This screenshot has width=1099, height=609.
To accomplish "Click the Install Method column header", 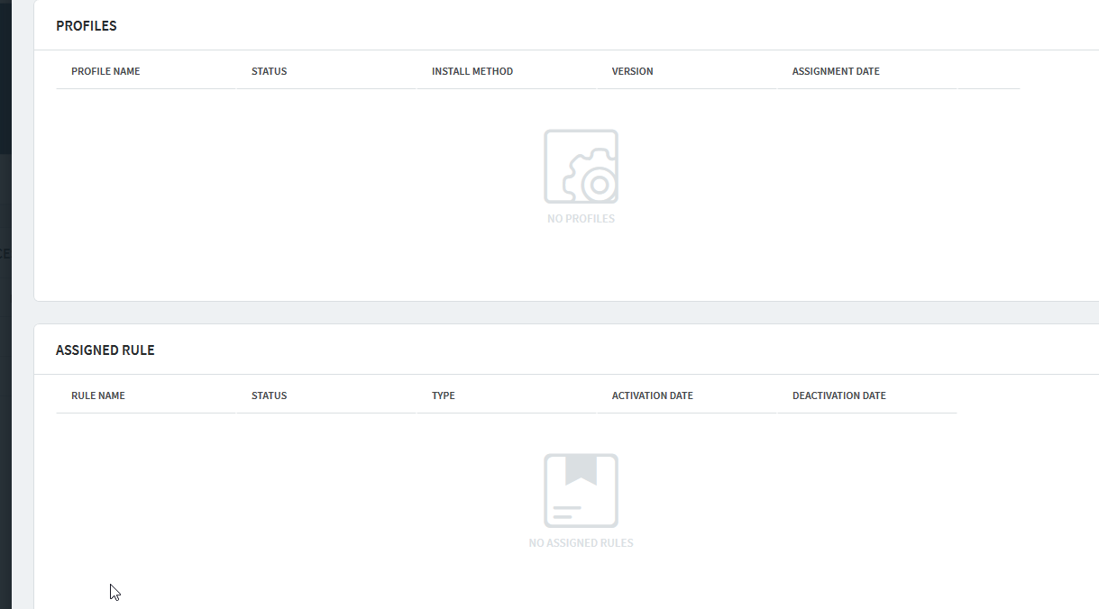I will 472,71.
